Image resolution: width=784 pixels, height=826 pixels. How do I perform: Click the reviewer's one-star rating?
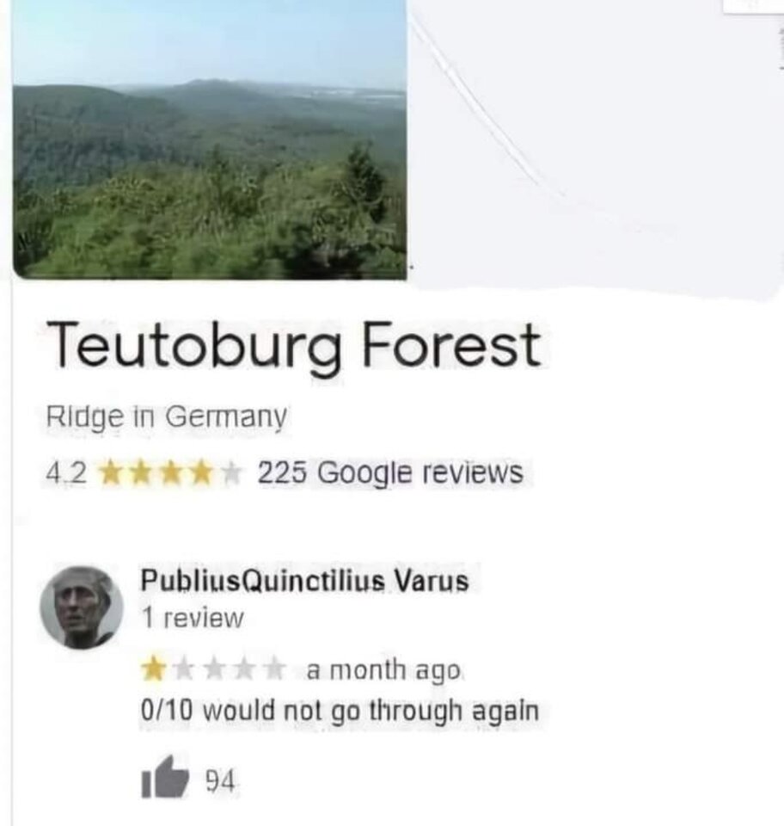coord(212,669)
